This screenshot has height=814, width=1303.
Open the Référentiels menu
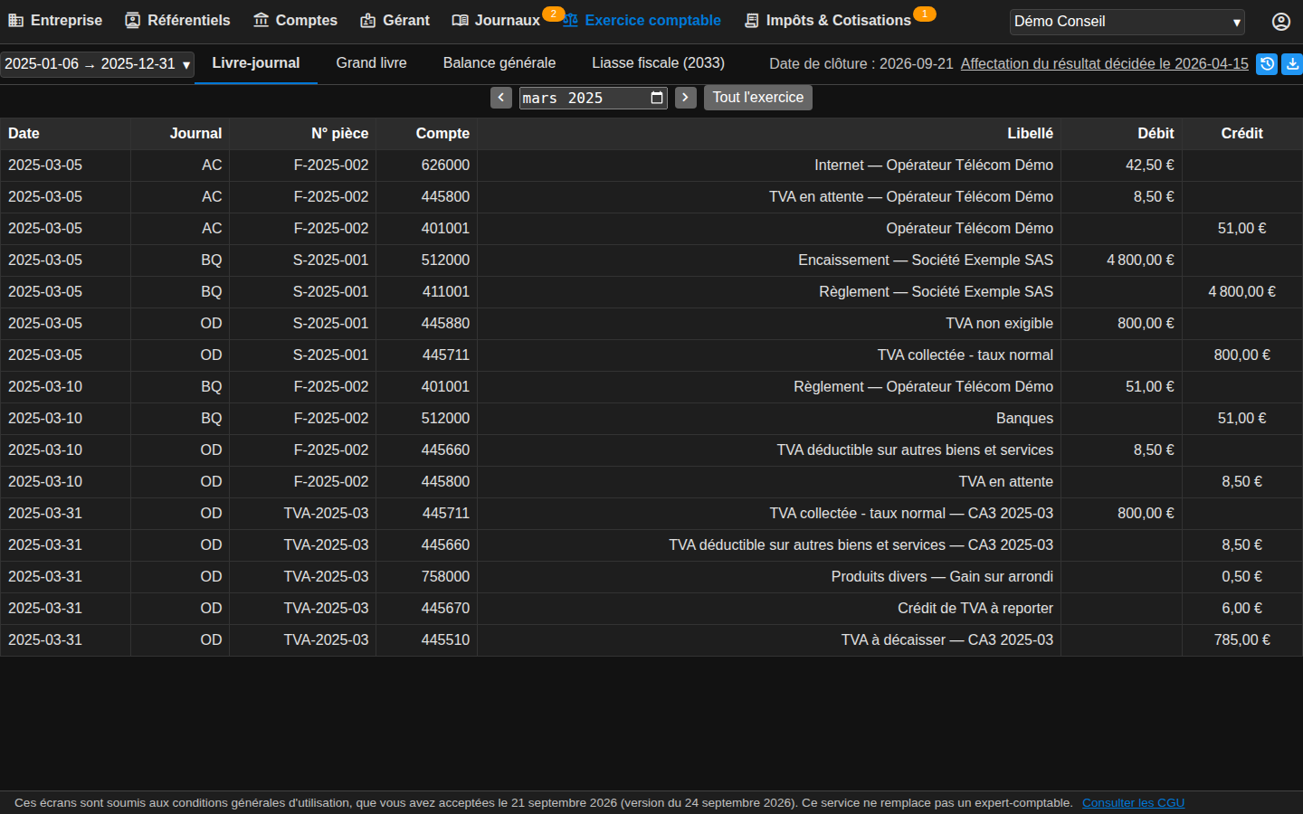(177, 20)
